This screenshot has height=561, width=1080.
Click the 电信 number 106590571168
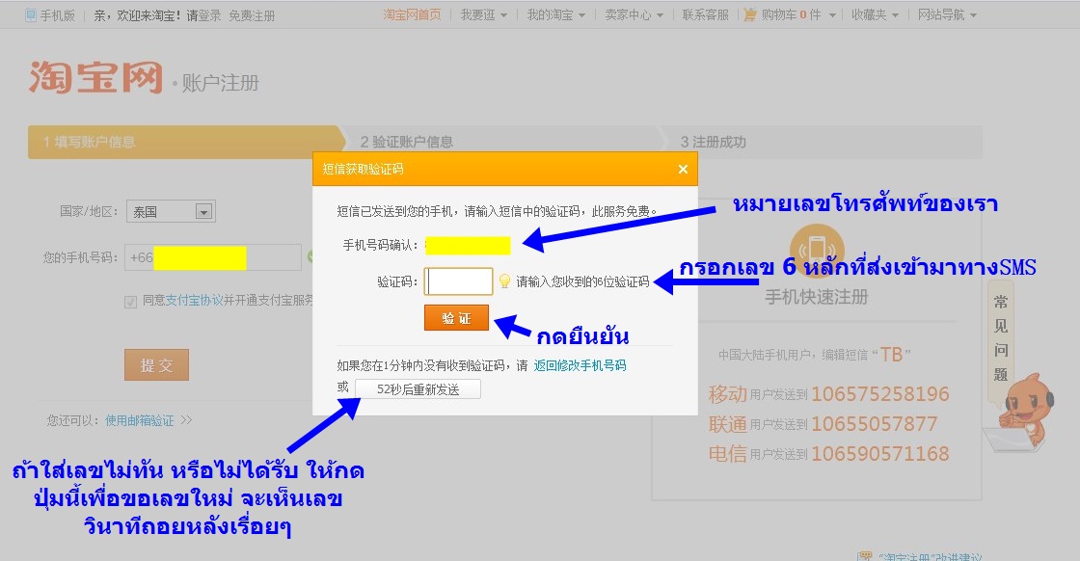point(880,454)
